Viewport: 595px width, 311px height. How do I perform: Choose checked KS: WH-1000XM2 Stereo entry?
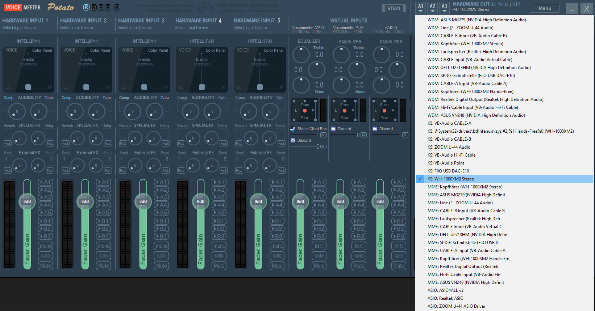(x=504, y=179)
